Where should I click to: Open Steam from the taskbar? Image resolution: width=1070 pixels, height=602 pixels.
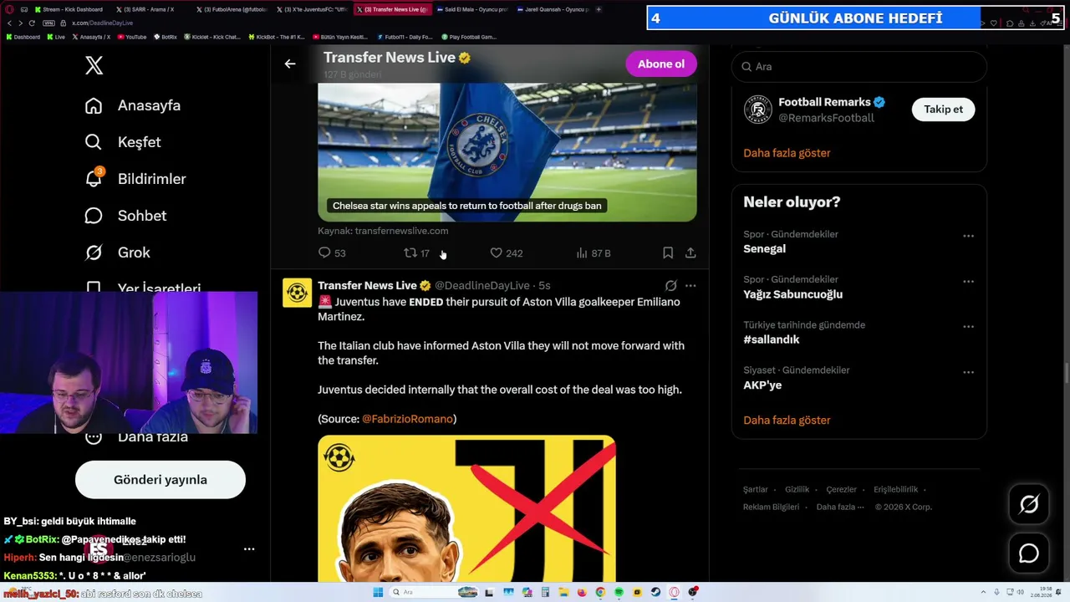(655, 593)
